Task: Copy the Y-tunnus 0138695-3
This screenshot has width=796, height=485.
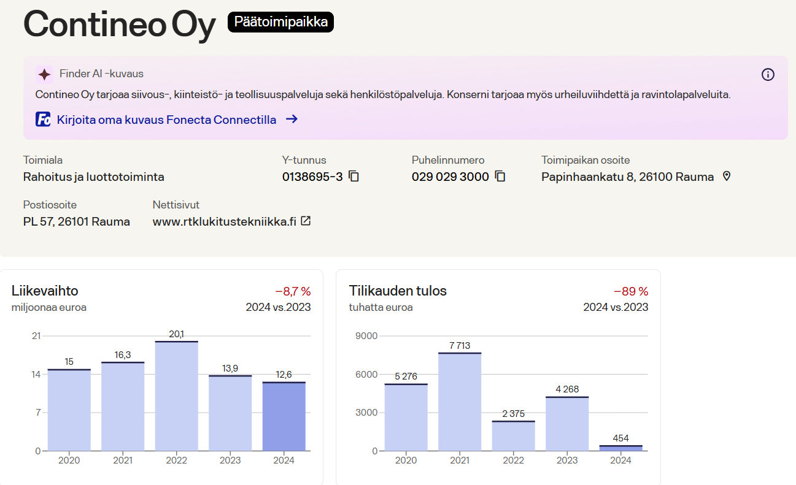Action: click(354, 177)
